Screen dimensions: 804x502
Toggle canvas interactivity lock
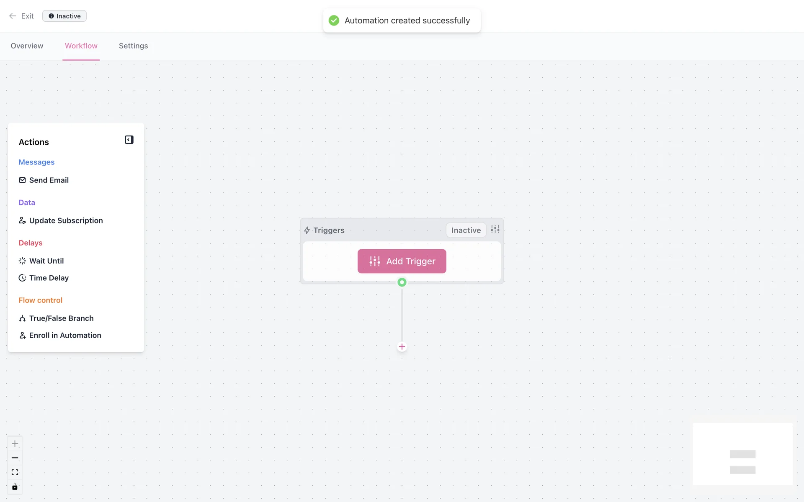point(15,487)
